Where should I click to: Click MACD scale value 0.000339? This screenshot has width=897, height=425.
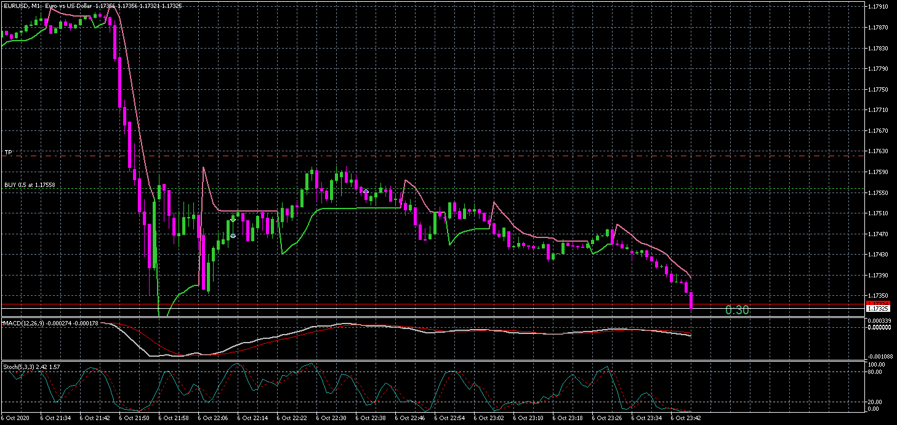(x=879, y=321)
